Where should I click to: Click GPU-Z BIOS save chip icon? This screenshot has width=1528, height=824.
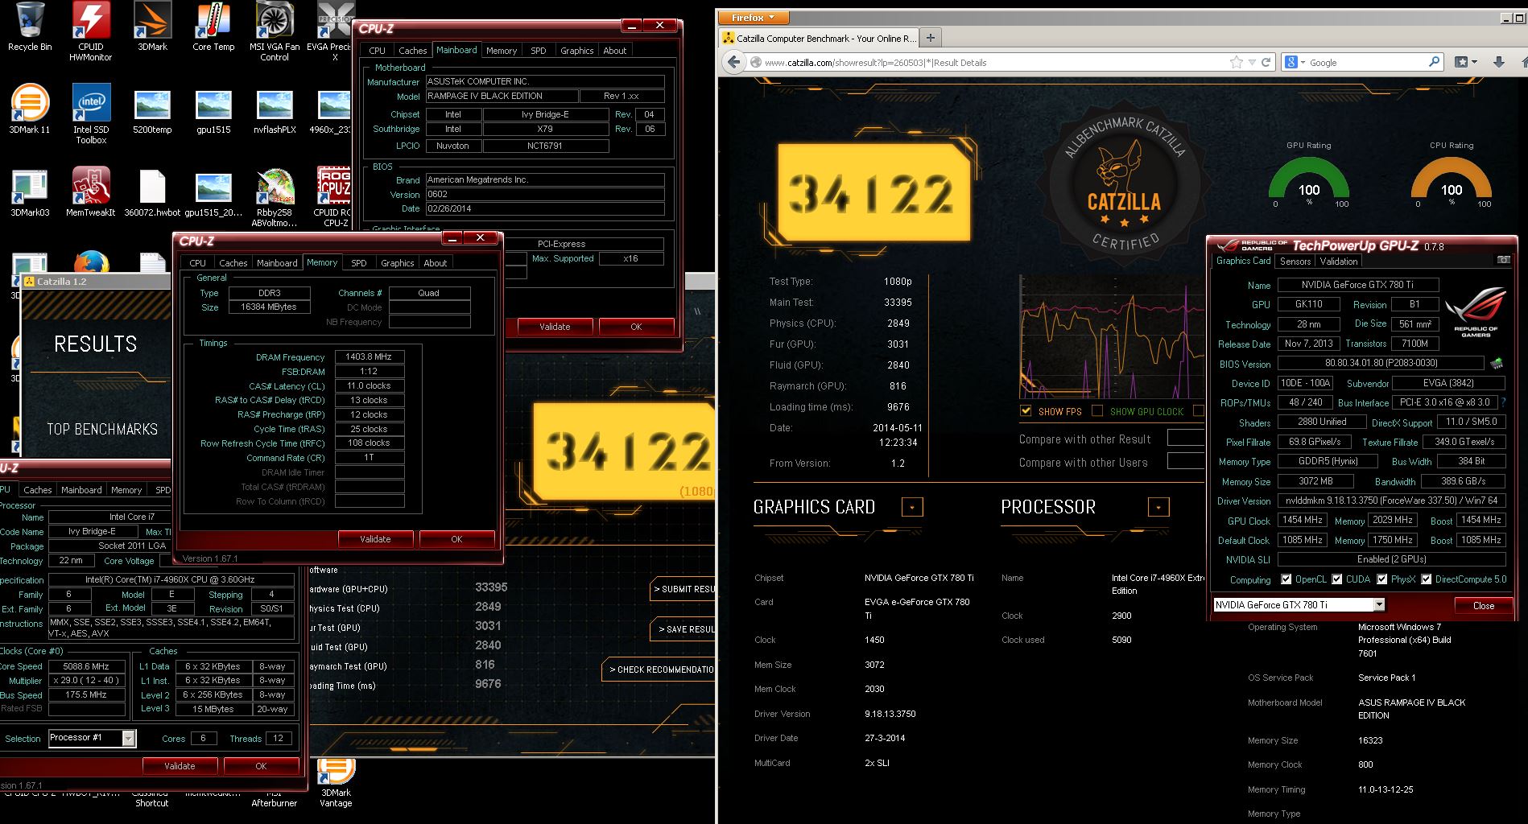(x=1497, y=364)
